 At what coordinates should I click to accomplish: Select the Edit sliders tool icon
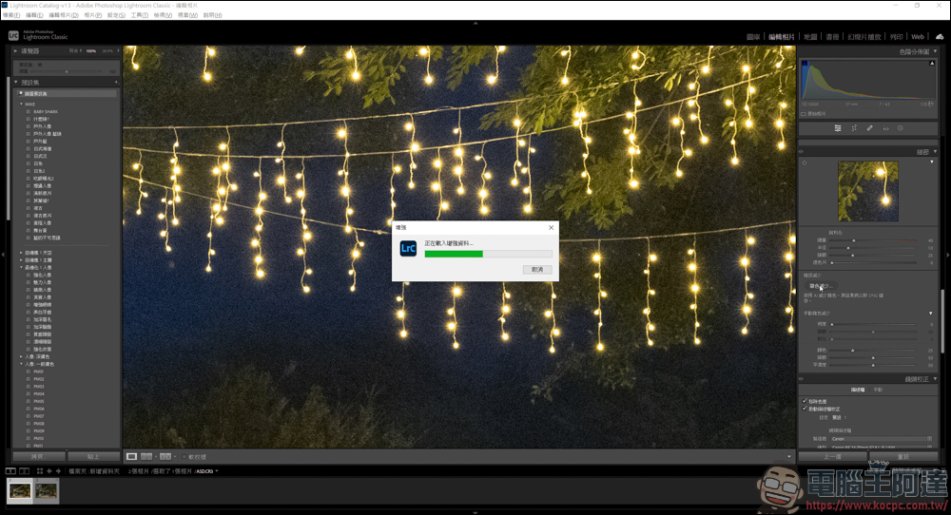coord(838,128)
